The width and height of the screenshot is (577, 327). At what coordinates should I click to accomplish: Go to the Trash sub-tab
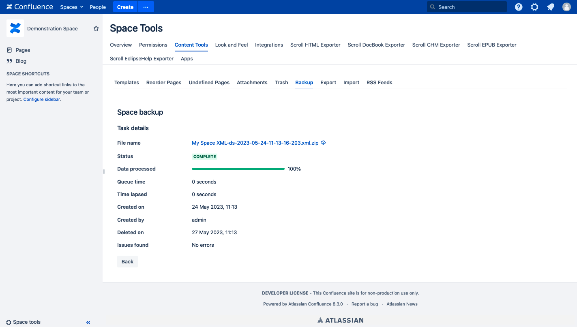point(281,83)
